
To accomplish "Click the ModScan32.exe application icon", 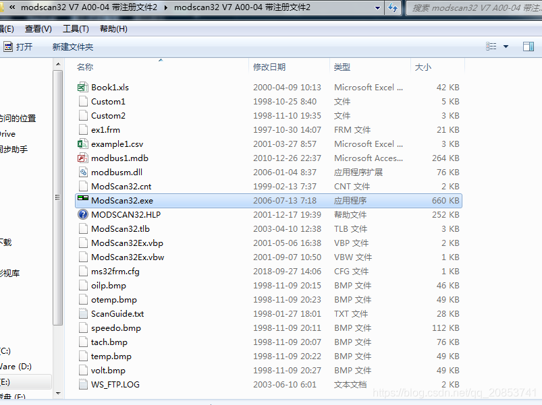I will (x=82, y=198).
